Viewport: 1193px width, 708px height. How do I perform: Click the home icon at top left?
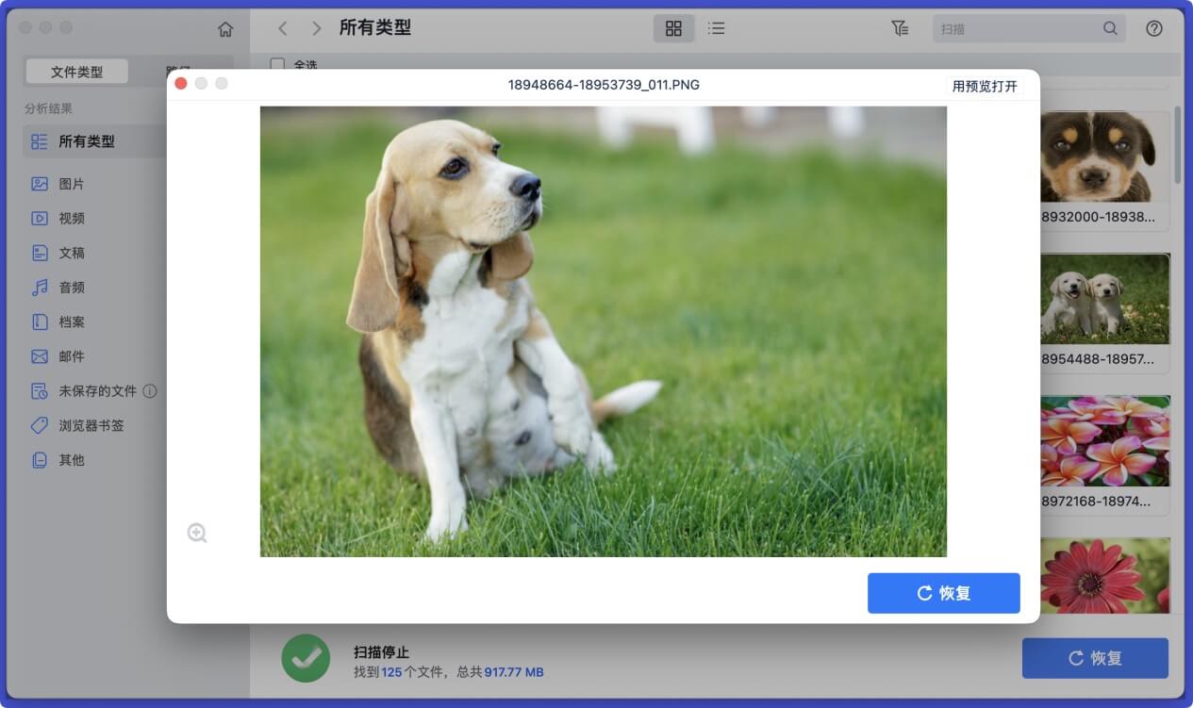click(224, 28)
